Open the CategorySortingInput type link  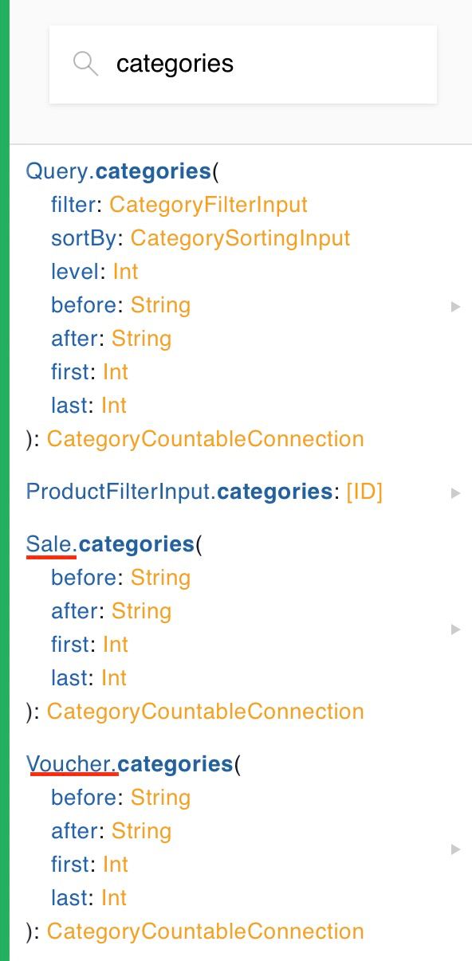tap(240, 238)
